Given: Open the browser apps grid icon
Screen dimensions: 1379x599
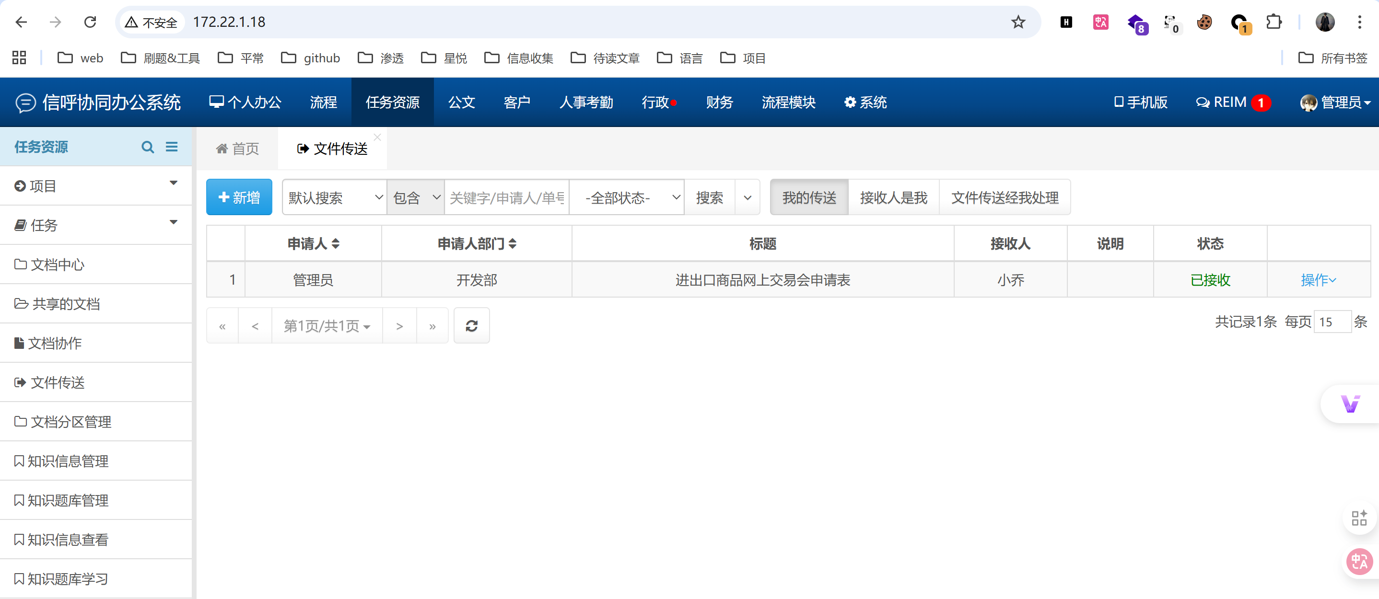Looking at the screenshot, I should coord(19,57).
